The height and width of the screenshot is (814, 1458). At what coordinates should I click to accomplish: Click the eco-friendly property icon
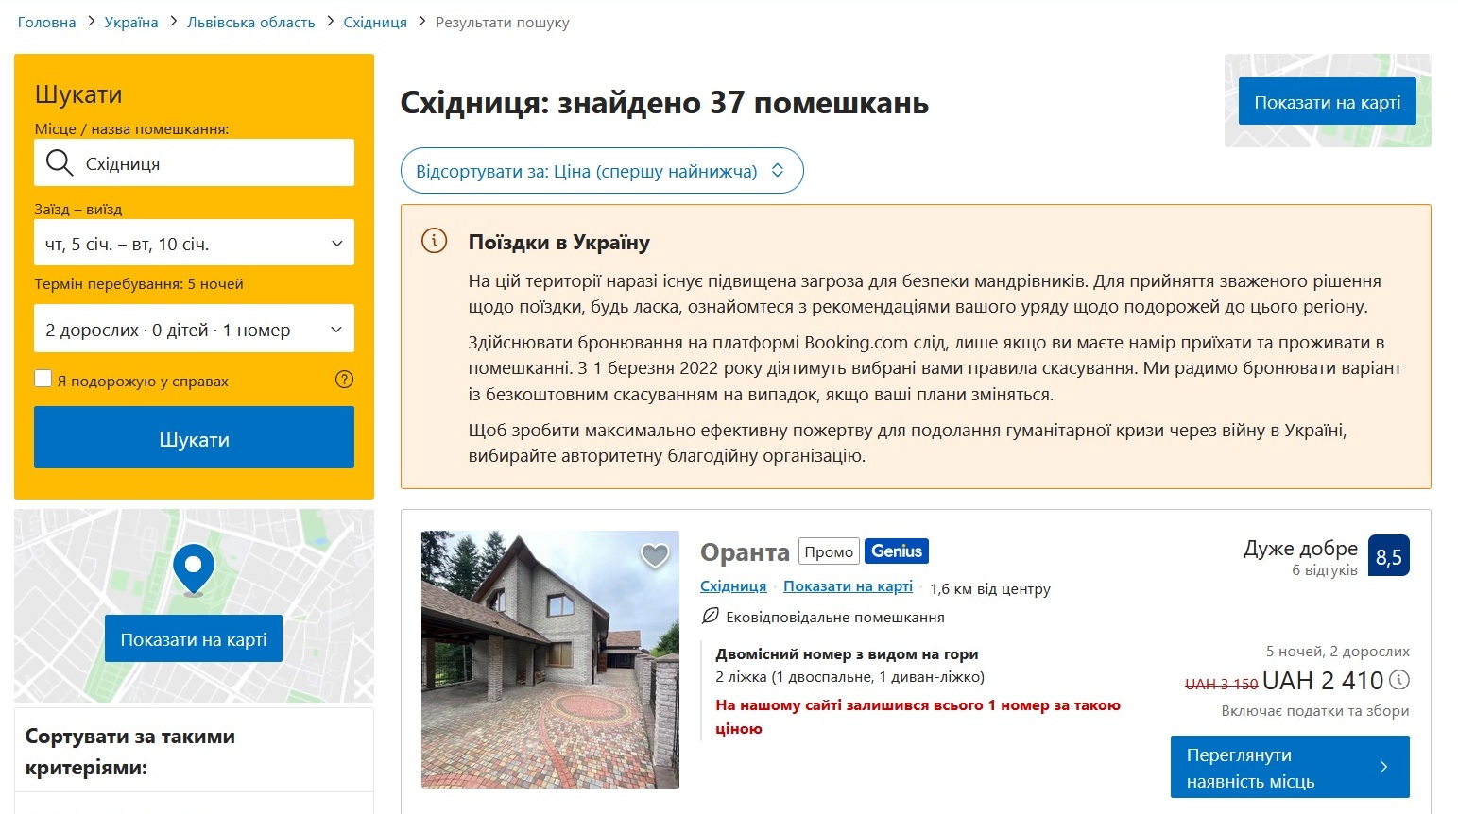[x=711, y=616]
